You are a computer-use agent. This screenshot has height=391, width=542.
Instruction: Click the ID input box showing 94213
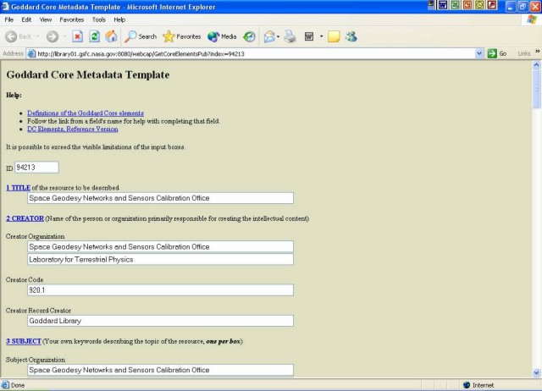coord(36,168)
